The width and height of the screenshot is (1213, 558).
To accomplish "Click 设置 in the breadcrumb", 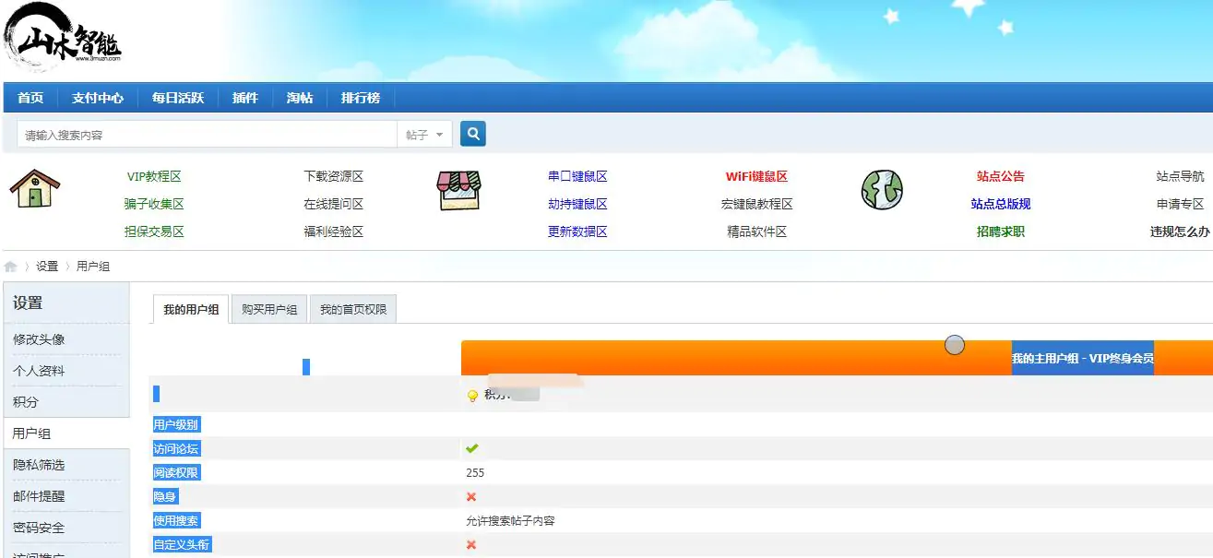I will pos(47,266).
